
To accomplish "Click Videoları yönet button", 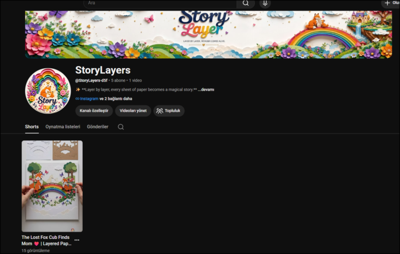I will [133, 111].
